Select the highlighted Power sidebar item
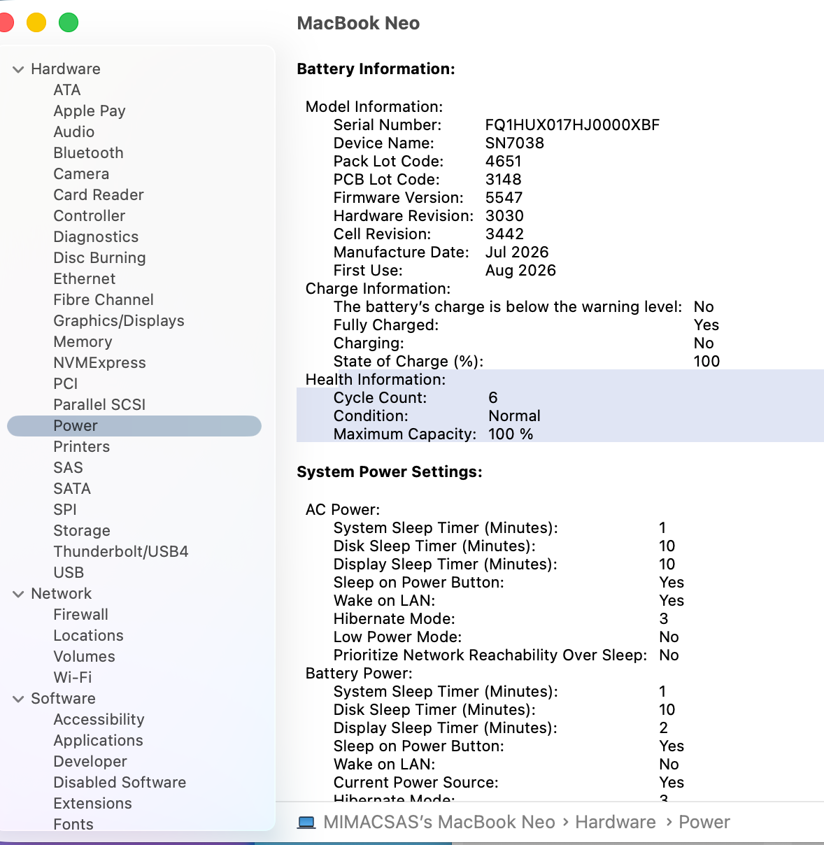This screenshot has width=824, height=845. 134,426
